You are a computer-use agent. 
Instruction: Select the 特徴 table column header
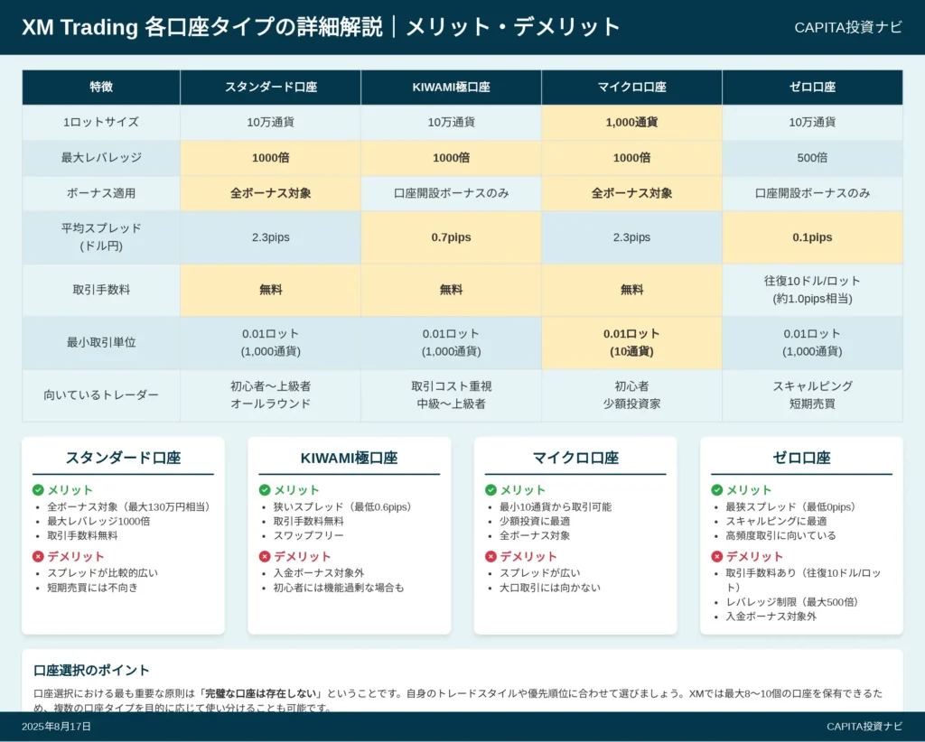[101, 88]
